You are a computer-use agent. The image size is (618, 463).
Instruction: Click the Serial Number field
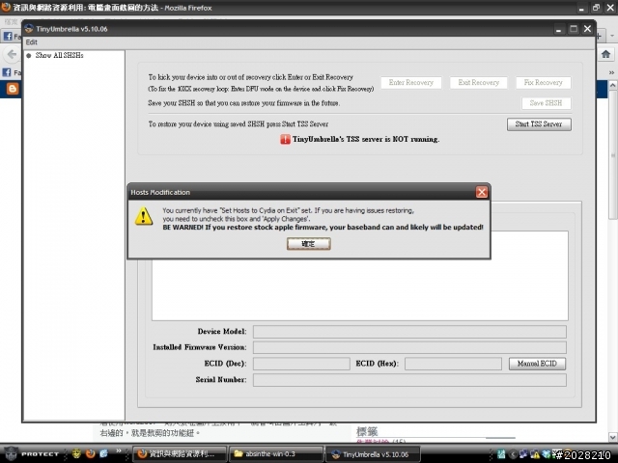pyautogui.click(x=409, y=380)
